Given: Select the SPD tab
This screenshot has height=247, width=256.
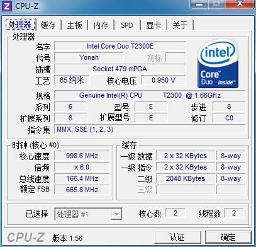Looking at the screenshot, I should pyautogui.click(x=127, y=25).
